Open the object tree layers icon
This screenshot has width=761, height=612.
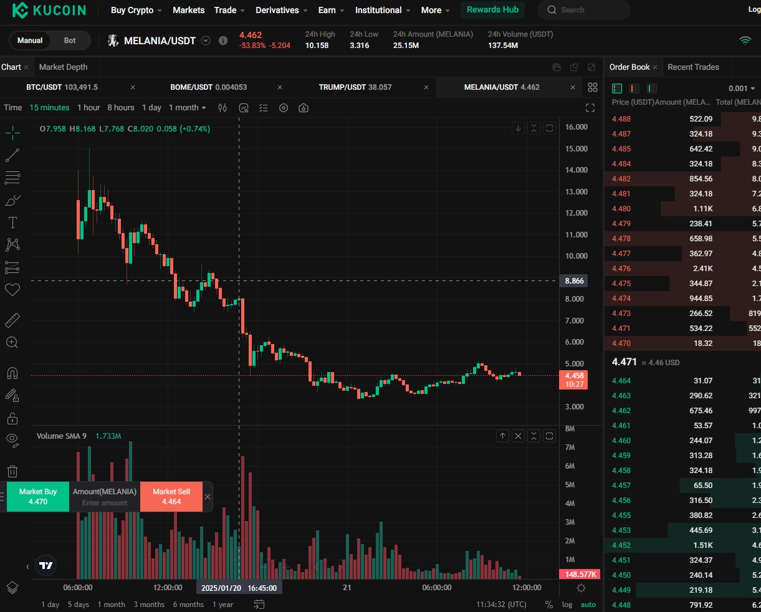12,587
